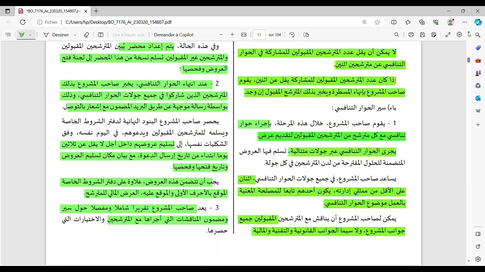Open sidebar settings gear at bottom

point(478,260)
